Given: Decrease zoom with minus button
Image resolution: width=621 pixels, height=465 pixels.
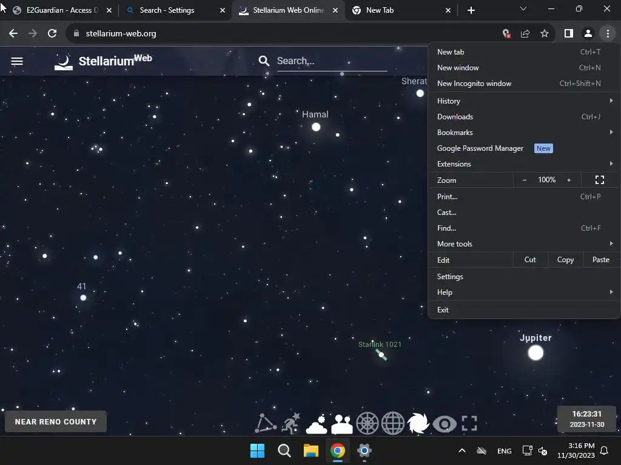Looking at the screenshot, I should (525, 180).
